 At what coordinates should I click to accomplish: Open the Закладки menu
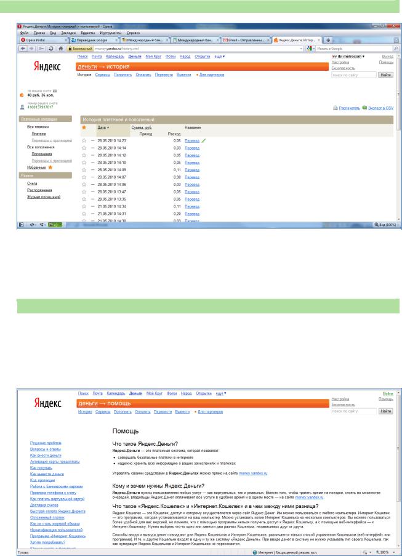point(68,33)
